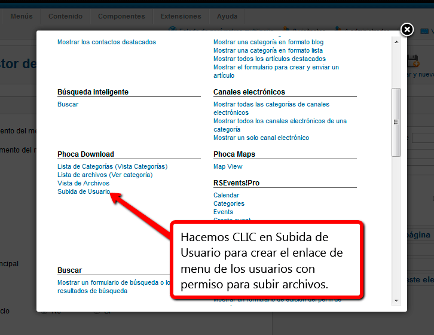The image size is (434, 335).
Task: Select Mostrar todas las categorías de canales electrónicos
Action: pyautogui.click(x=271, y=108)
